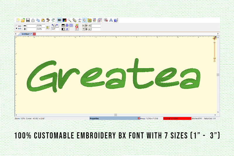Click the needle stitch point icon
This screenshot has height=156, width=234.
pyautogui.click(x=80, y=20)
